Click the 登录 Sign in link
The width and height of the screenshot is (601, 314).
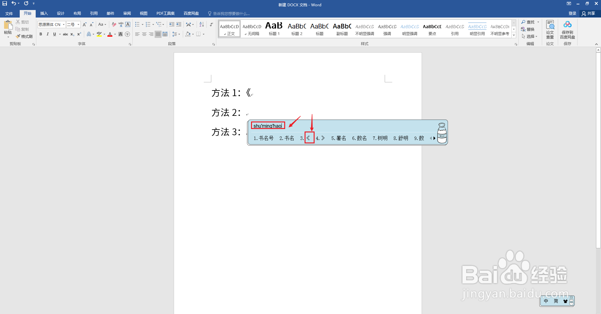click(573, 13)
